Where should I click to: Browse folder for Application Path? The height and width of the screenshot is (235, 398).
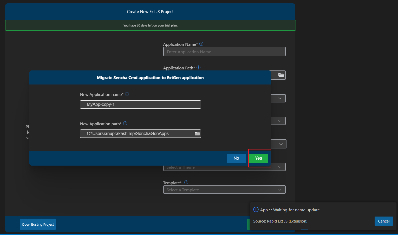click(x=281, y=75)
